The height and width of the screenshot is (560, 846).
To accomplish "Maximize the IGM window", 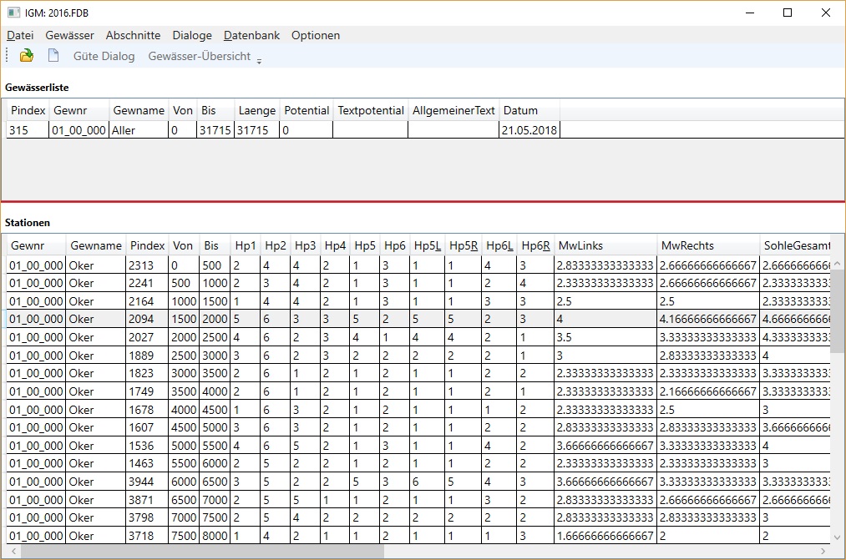I will pos(787,13).
